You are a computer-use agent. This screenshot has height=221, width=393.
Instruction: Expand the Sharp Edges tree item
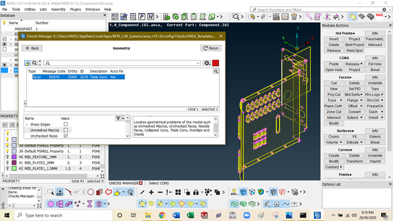click(27, 124)
